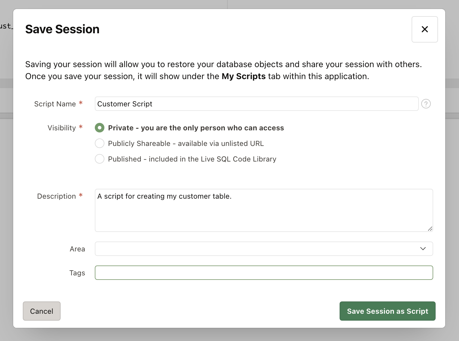Click Save Session as Script
459x341 pixels.
(x=387, y=311)
